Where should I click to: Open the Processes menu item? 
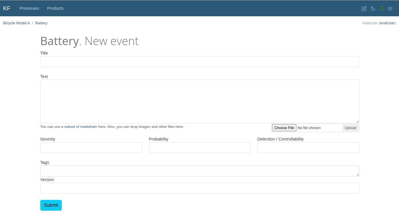click(29, 8)
